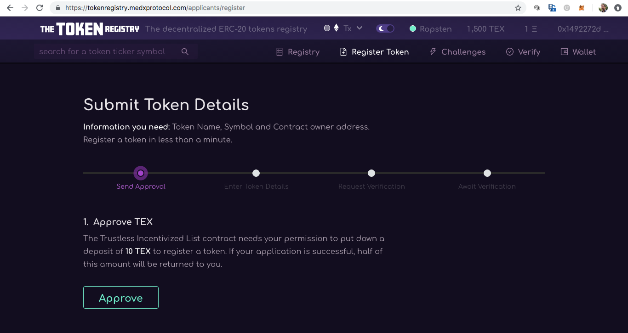Open the Challenges tab
Screen dimensions: 628x333
[x=457, y=52]
